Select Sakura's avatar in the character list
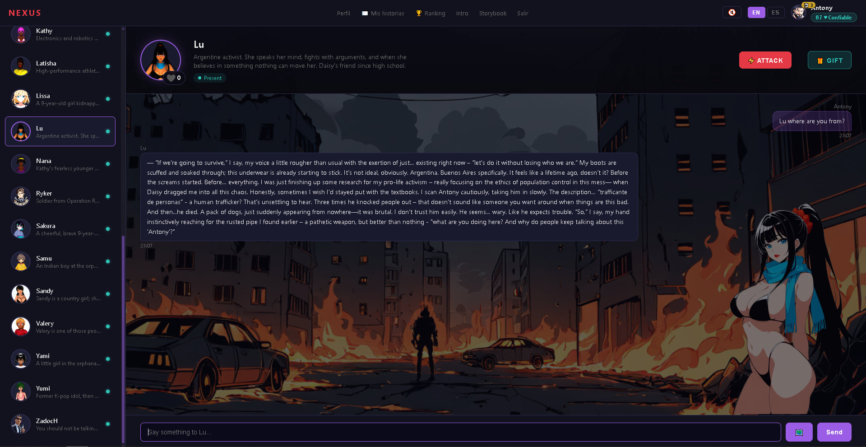The image size is (866, 447). click(21, 229)
